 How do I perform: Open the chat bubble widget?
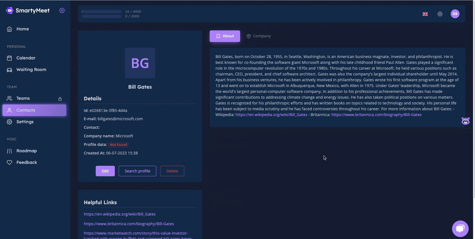coord(460,229)
